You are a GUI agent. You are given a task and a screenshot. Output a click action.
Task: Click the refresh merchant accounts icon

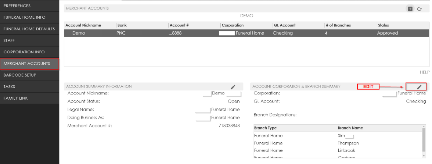click(419, 9)
